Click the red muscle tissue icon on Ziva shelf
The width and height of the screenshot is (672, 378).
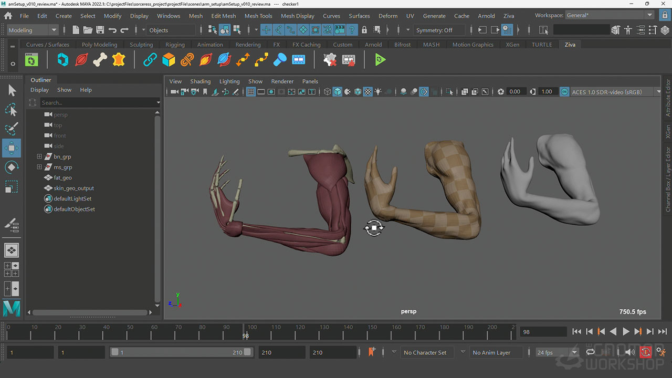(x=81, y=60)
